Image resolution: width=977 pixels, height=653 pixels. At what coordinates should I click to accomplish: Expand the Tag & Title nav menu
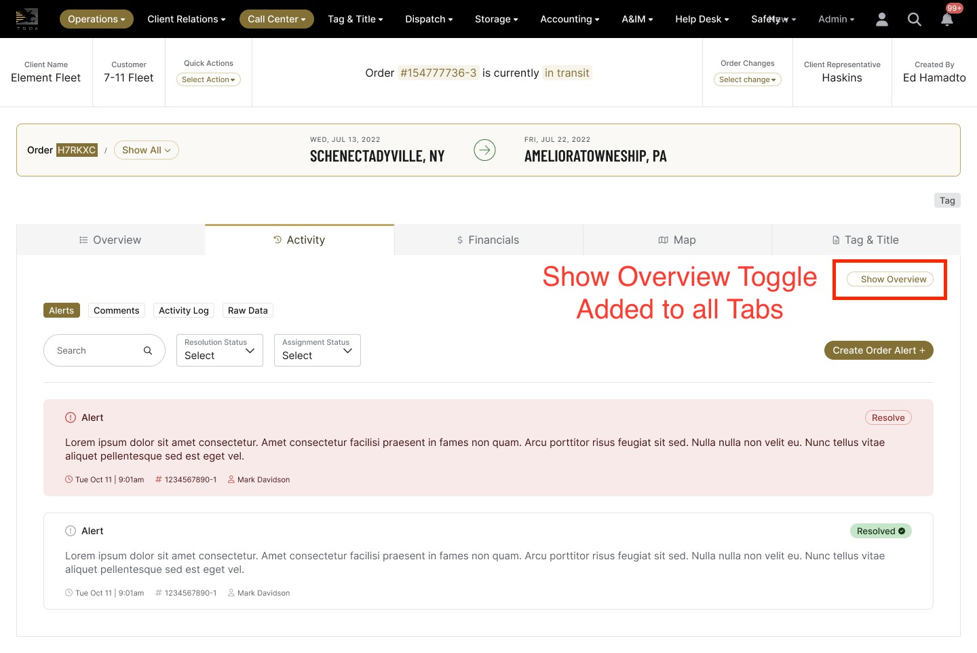[x=356, y=19]
